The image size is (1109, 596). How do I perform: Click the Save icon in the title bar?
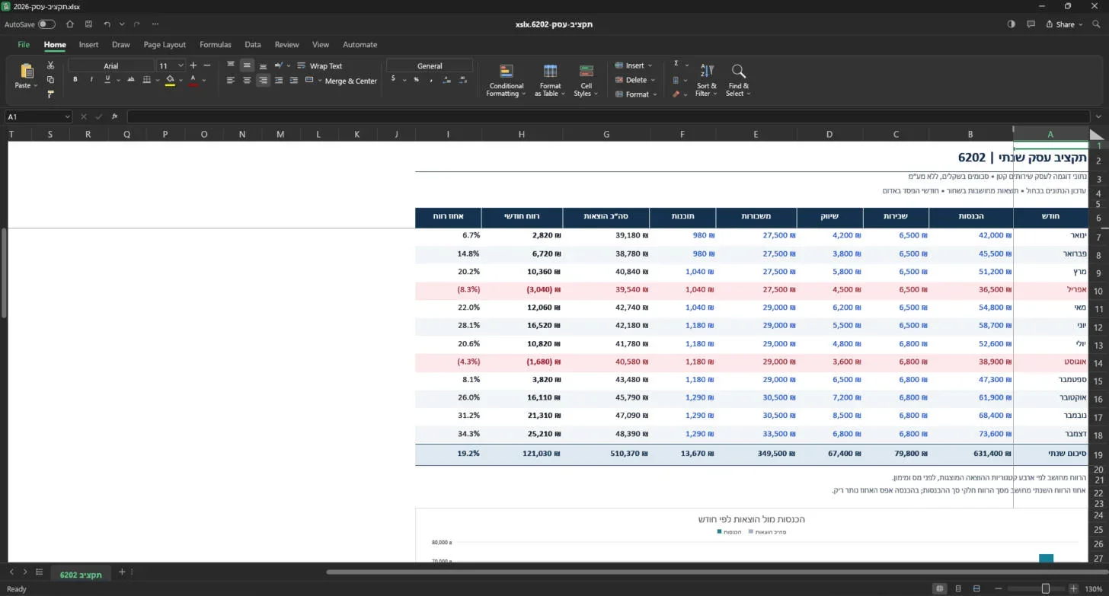[x=89, y=24]
